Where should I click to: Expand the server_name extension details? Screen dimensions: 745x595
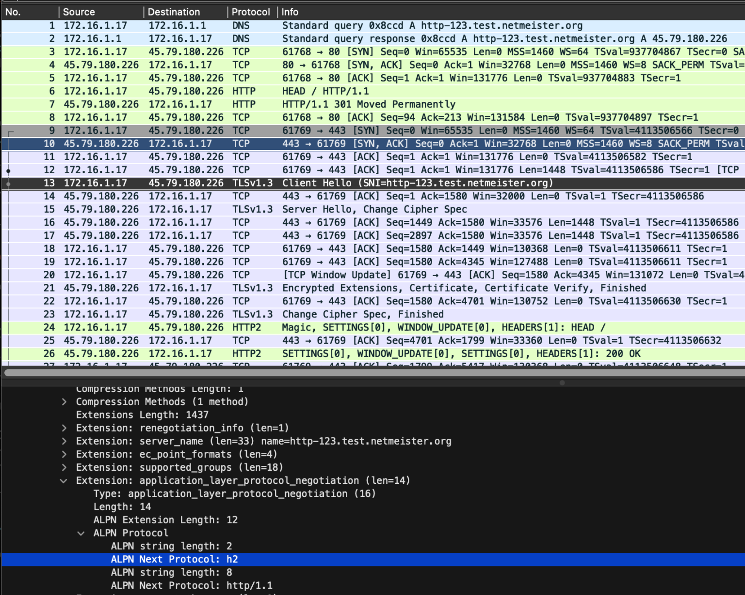point(64,441)
